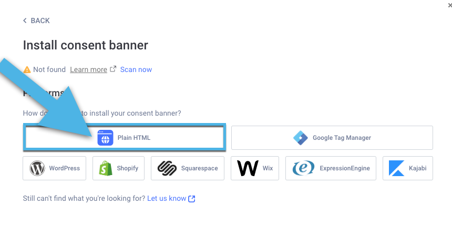Click the Squarespace logo icon

coord(167,168)
